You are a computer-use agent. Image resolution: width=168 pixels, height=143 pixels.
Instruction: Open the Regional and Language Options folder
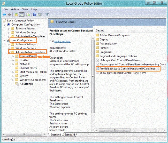pos(118,56)
